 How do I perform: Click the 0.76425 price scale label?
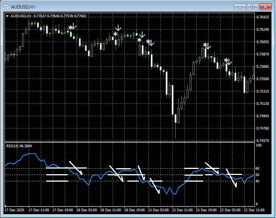point(263,17)
